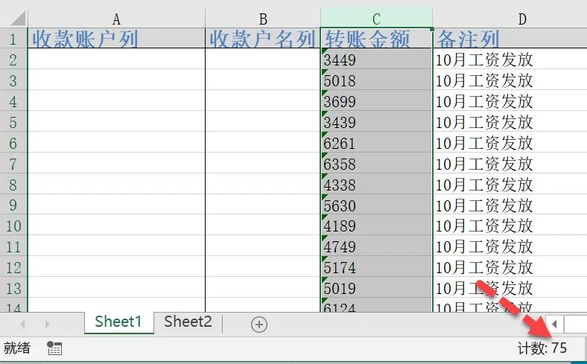
Task: Click the horizontal scrollbar left arrow
Action: pos(555,324)
